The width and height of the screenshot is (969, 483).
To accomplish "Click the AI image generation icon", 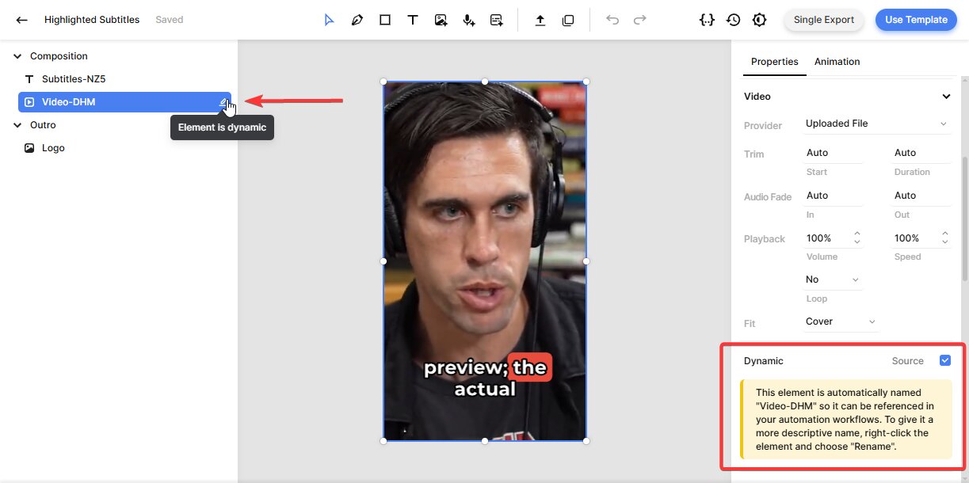I will click(441, 20).
